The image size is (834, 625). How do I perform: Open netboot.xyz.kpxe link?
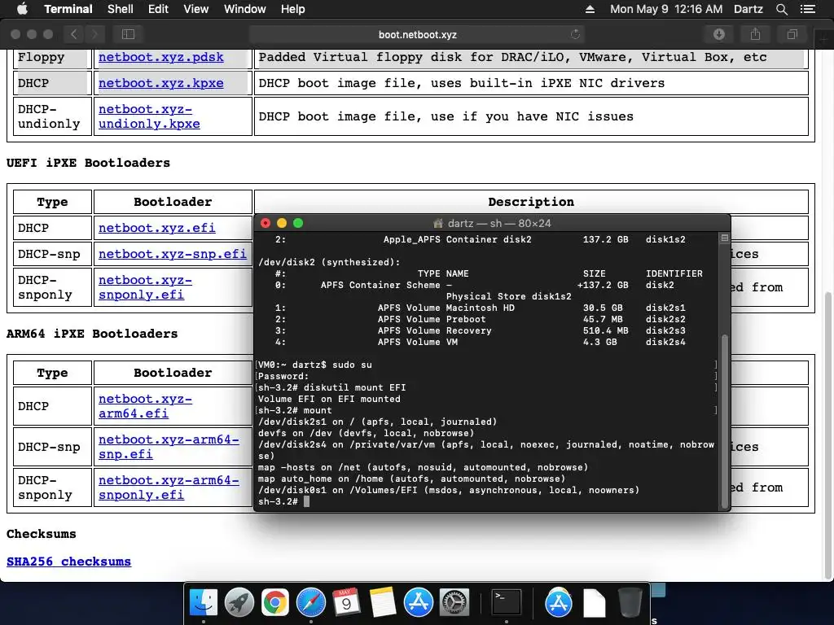161,83
